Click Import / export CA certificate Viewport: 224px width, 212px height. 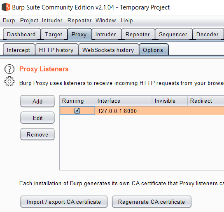pos(64,202)
